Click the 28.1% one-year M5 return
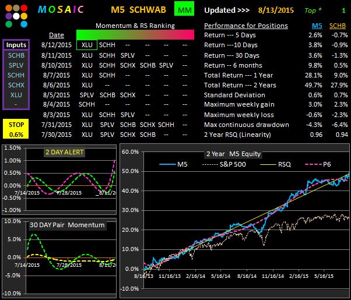 [x=314, y=75]
